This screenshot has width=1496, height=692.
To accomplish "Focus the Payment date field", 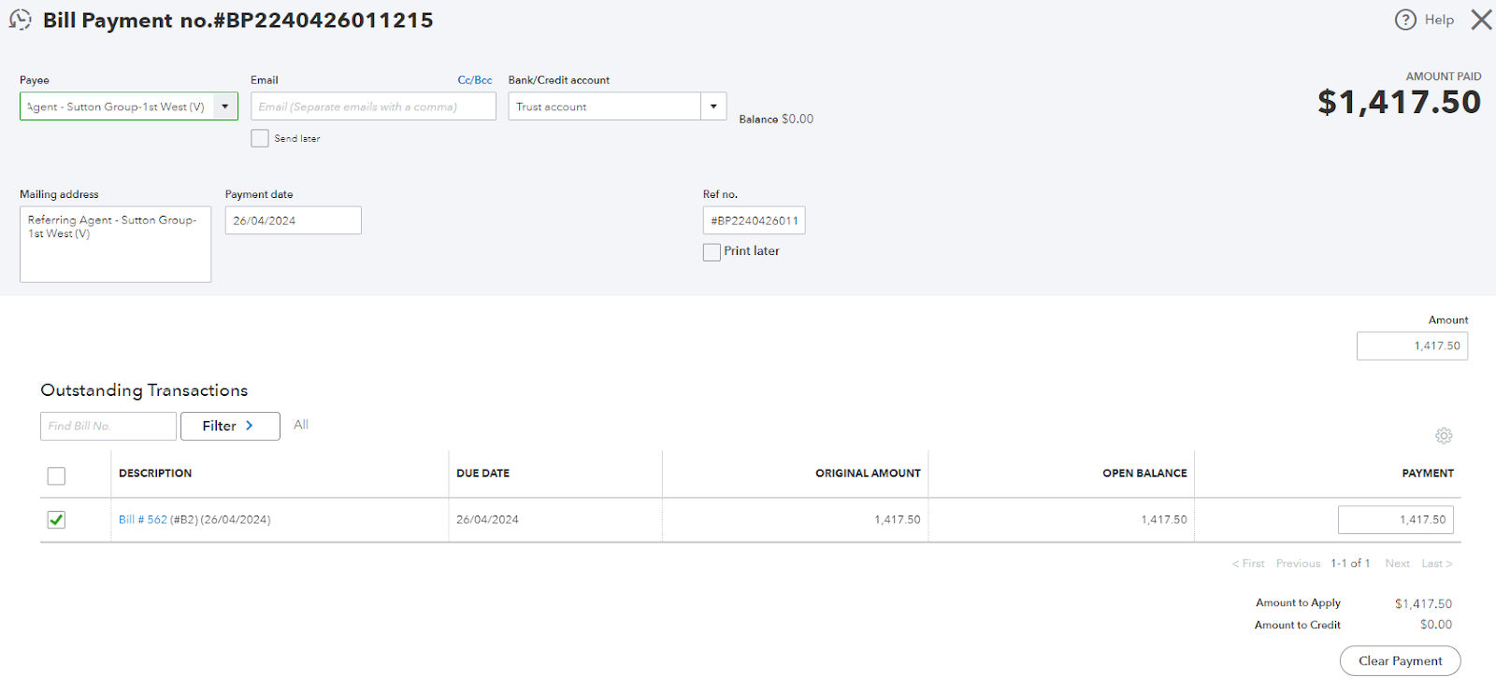I will click(x=293, y=220).
